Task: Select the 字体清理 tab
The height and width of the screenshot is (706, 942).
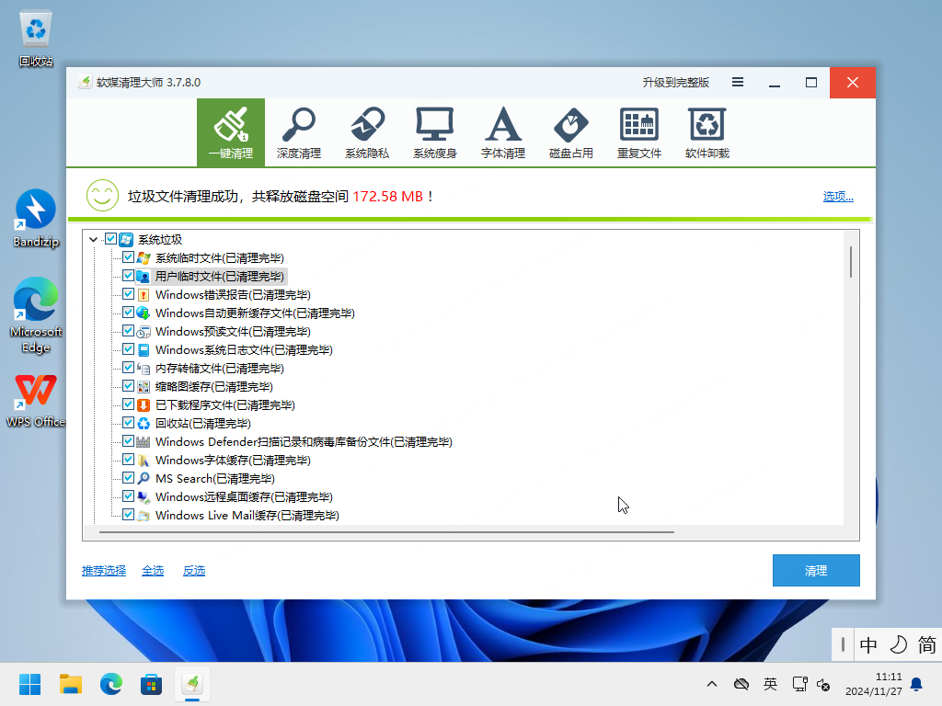Action: point(503,132)
